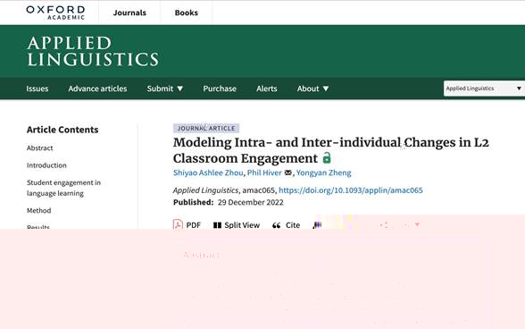This screenshot has width=525, height=329.
Task: Follow the doi.org article link
Action: 351,190
